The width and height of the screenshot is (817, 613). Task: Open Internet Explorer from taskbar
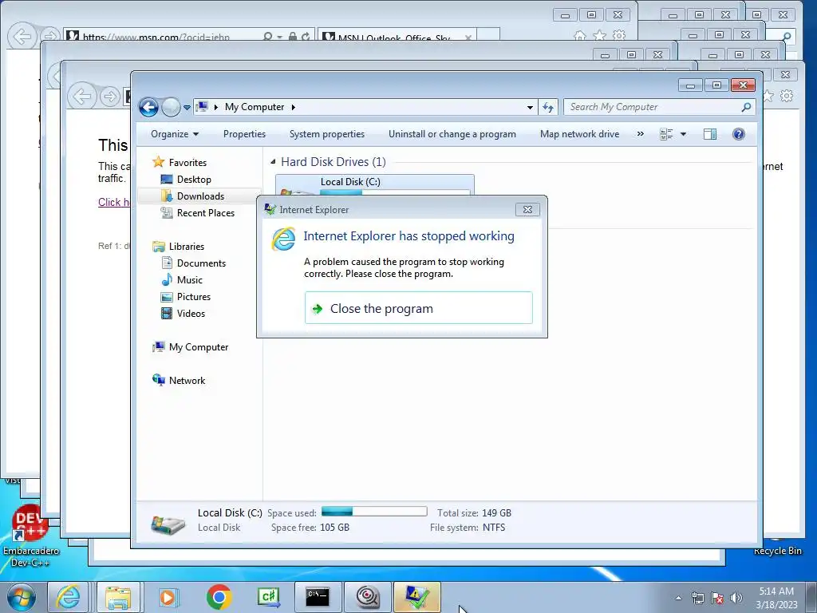click(x=69, y=597)
